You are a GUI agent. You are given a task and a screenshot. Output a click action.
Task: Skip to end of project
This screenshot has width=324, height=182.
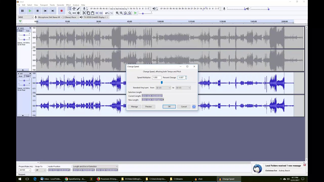pyautogui.click(x=53, y=11)
